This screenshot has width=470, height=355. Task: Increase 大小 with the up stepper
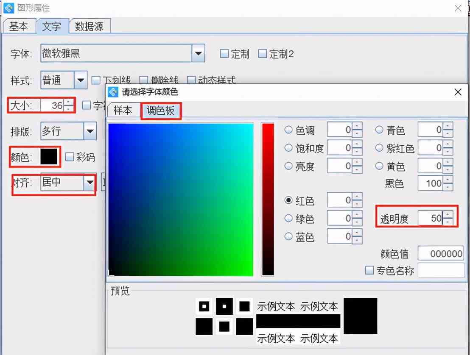[69, 102]
